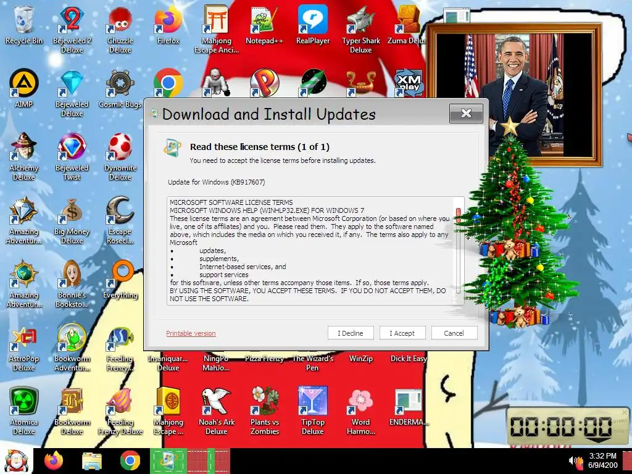Open Firefox from the taskbar

[54, 460]
